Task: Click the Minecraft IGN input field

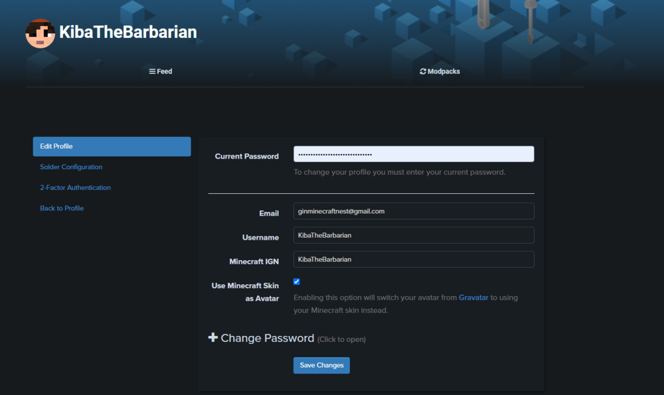Action: click(x=414, y=260)
